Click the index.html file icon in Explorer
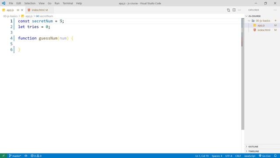 [255, 30]
